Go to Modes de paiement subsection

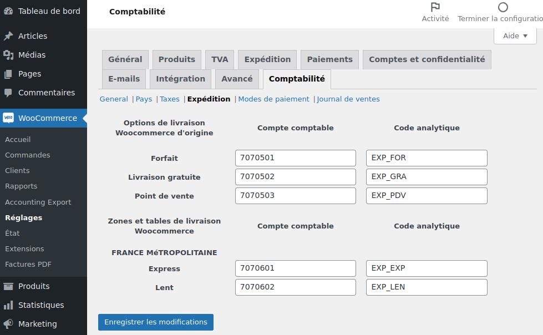point(273,99)
